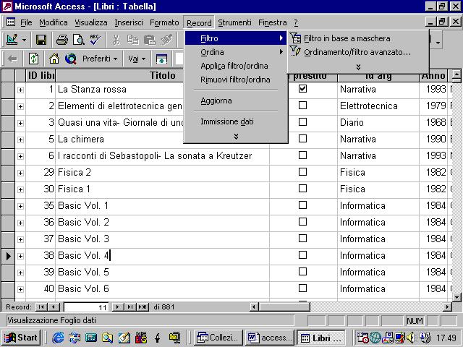Open the Modifica menu
463x347 pixels.
(54, 22)
